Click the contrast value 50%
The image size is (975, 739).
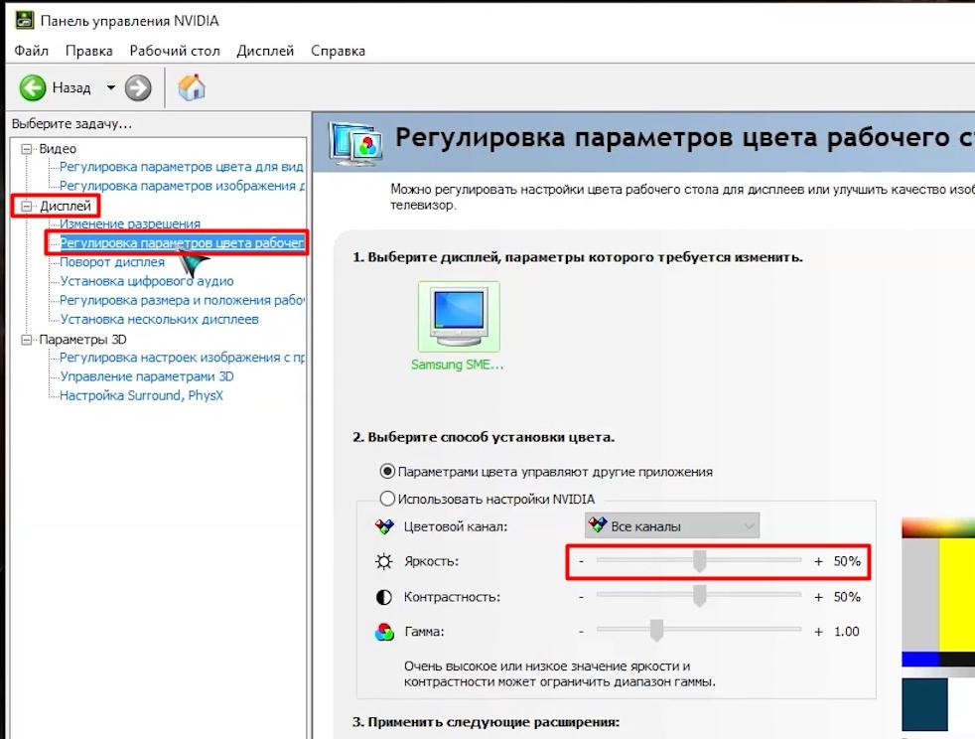(x=847, y=597)
